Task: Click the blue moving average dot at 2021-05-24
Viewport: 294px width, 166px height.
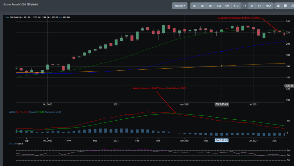Action: pos(222,51)
